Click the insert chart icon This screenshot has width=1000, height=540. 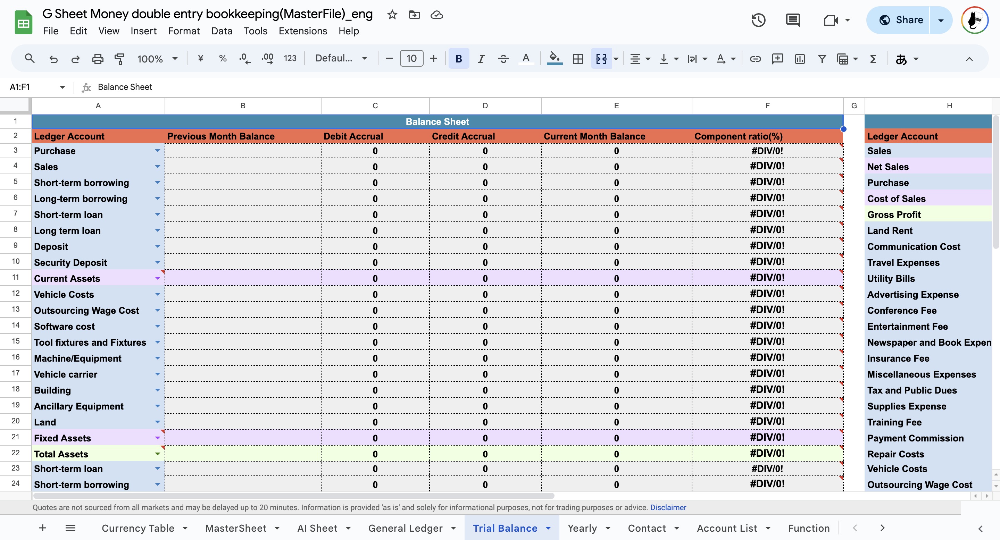point(800,59)
